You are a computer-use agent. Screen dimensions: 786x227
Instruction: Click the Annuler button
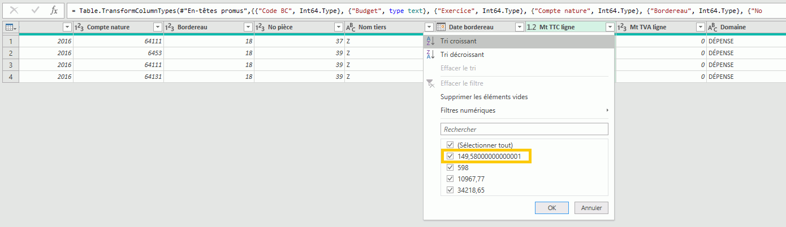[591, 208]
